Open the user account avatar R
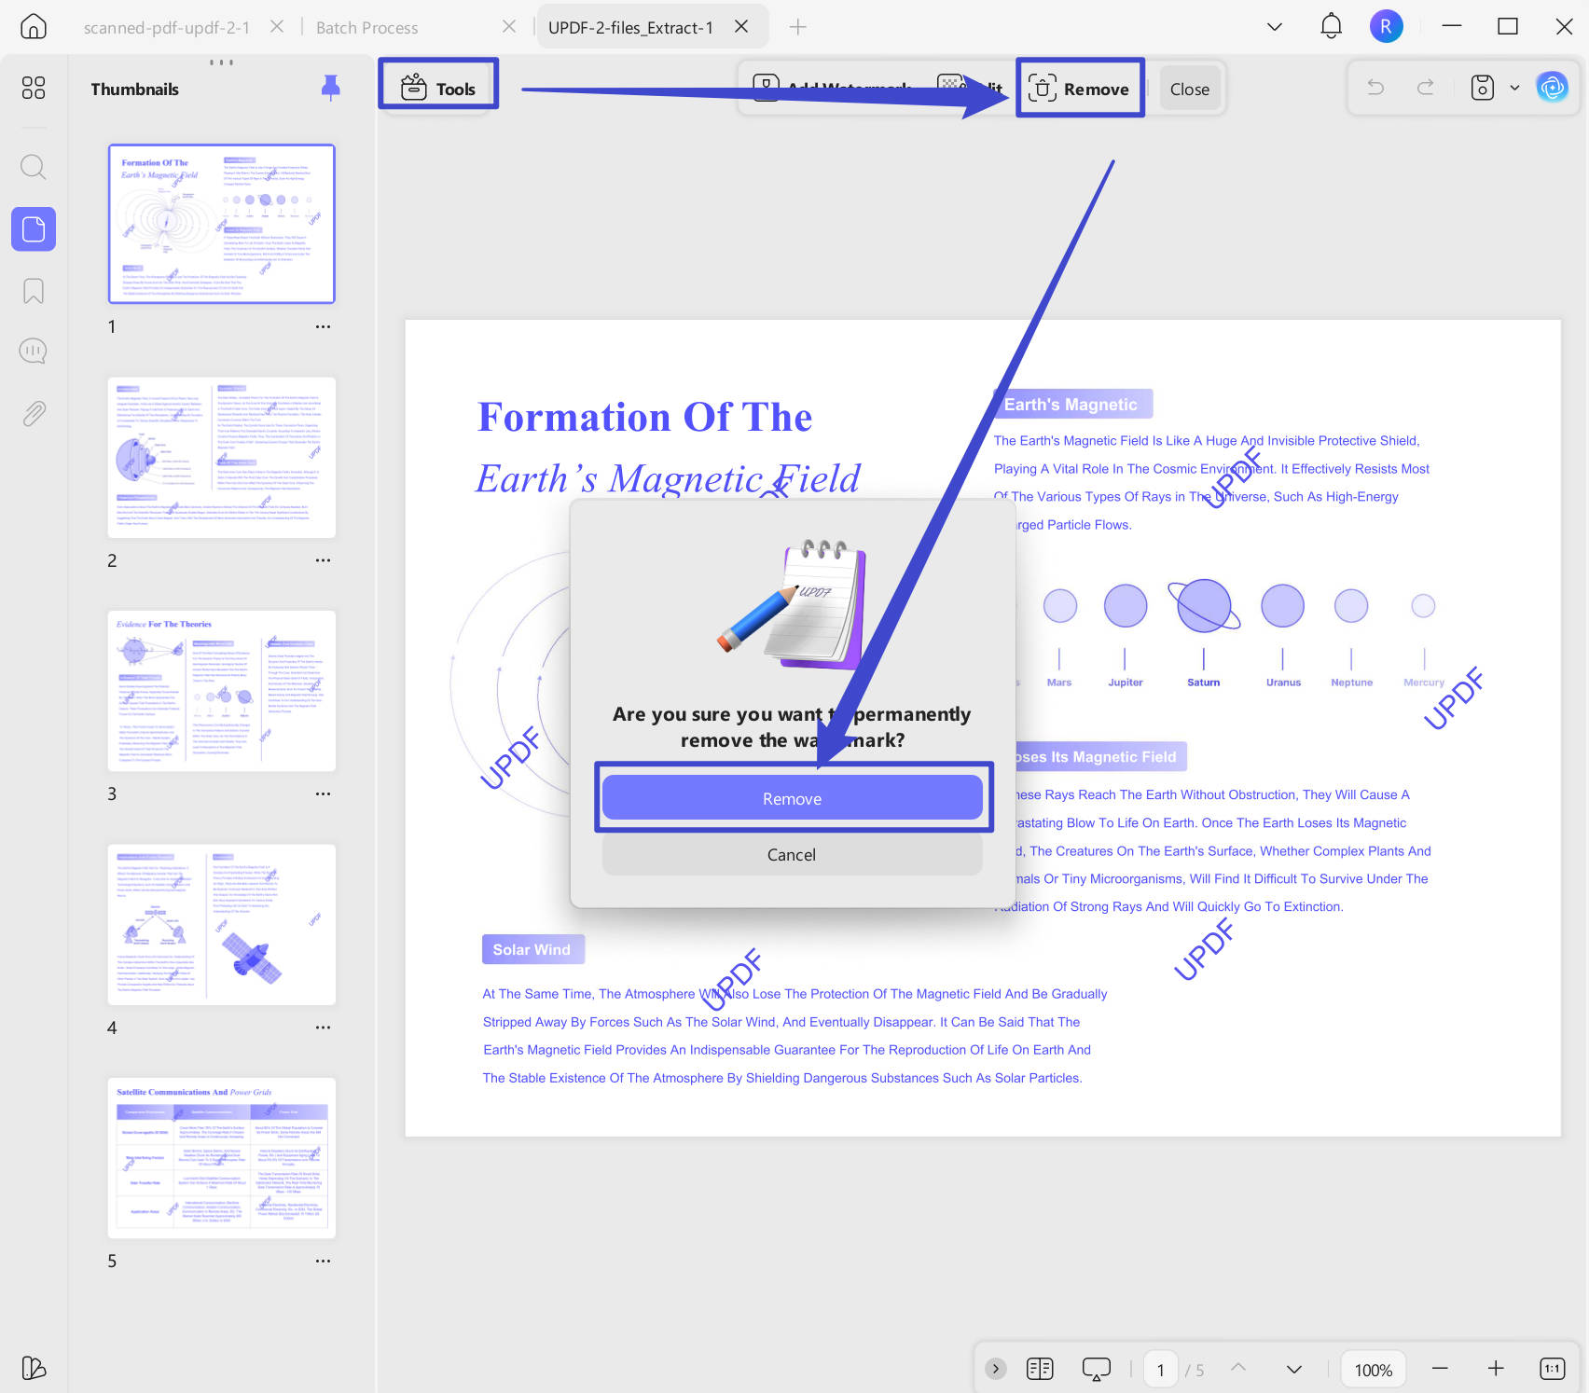The image size is (1589, 1393). pos(1386,26)
